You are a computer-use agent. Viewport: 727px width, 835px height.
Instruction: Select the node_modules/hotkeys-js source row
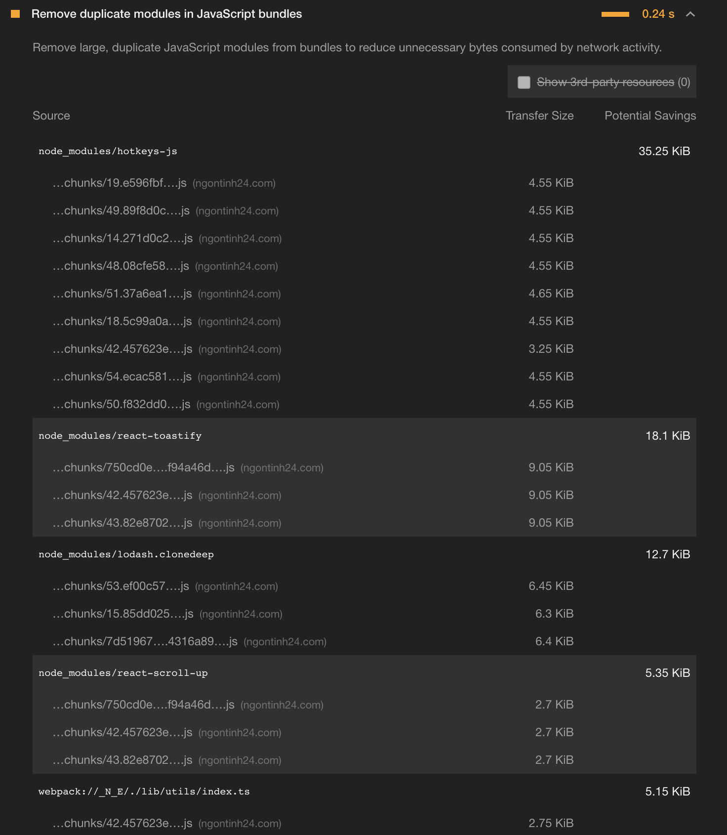pos(110,151)
